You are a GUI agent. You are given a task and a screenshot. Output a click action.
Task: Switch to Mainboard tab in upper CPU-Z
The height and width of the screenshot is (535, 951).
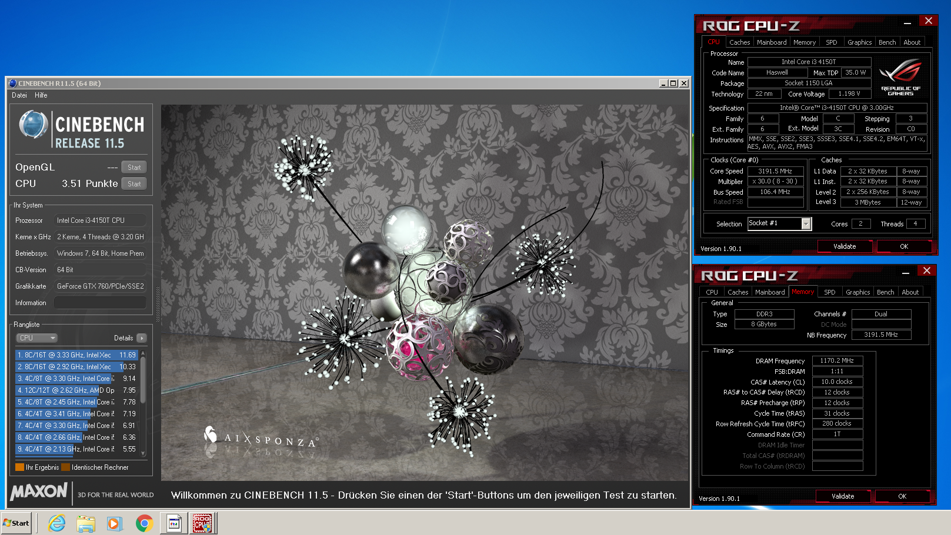pos(772,42)
